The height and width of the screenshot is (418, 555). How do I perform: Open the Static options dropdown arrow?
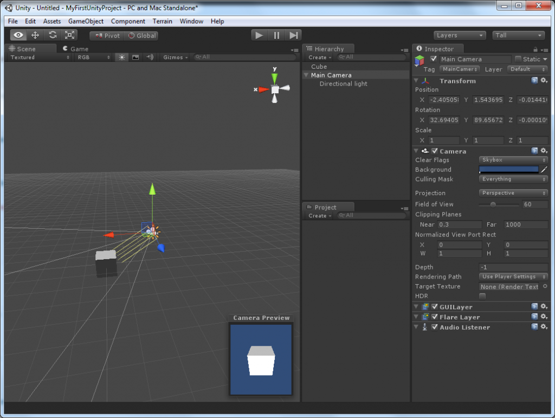click(x=545, y=59)
